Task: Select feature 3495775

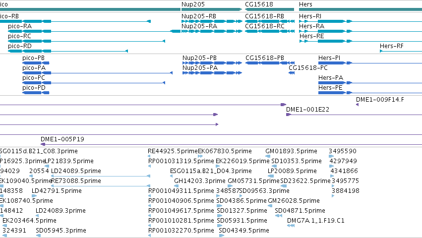Action: 345,181
